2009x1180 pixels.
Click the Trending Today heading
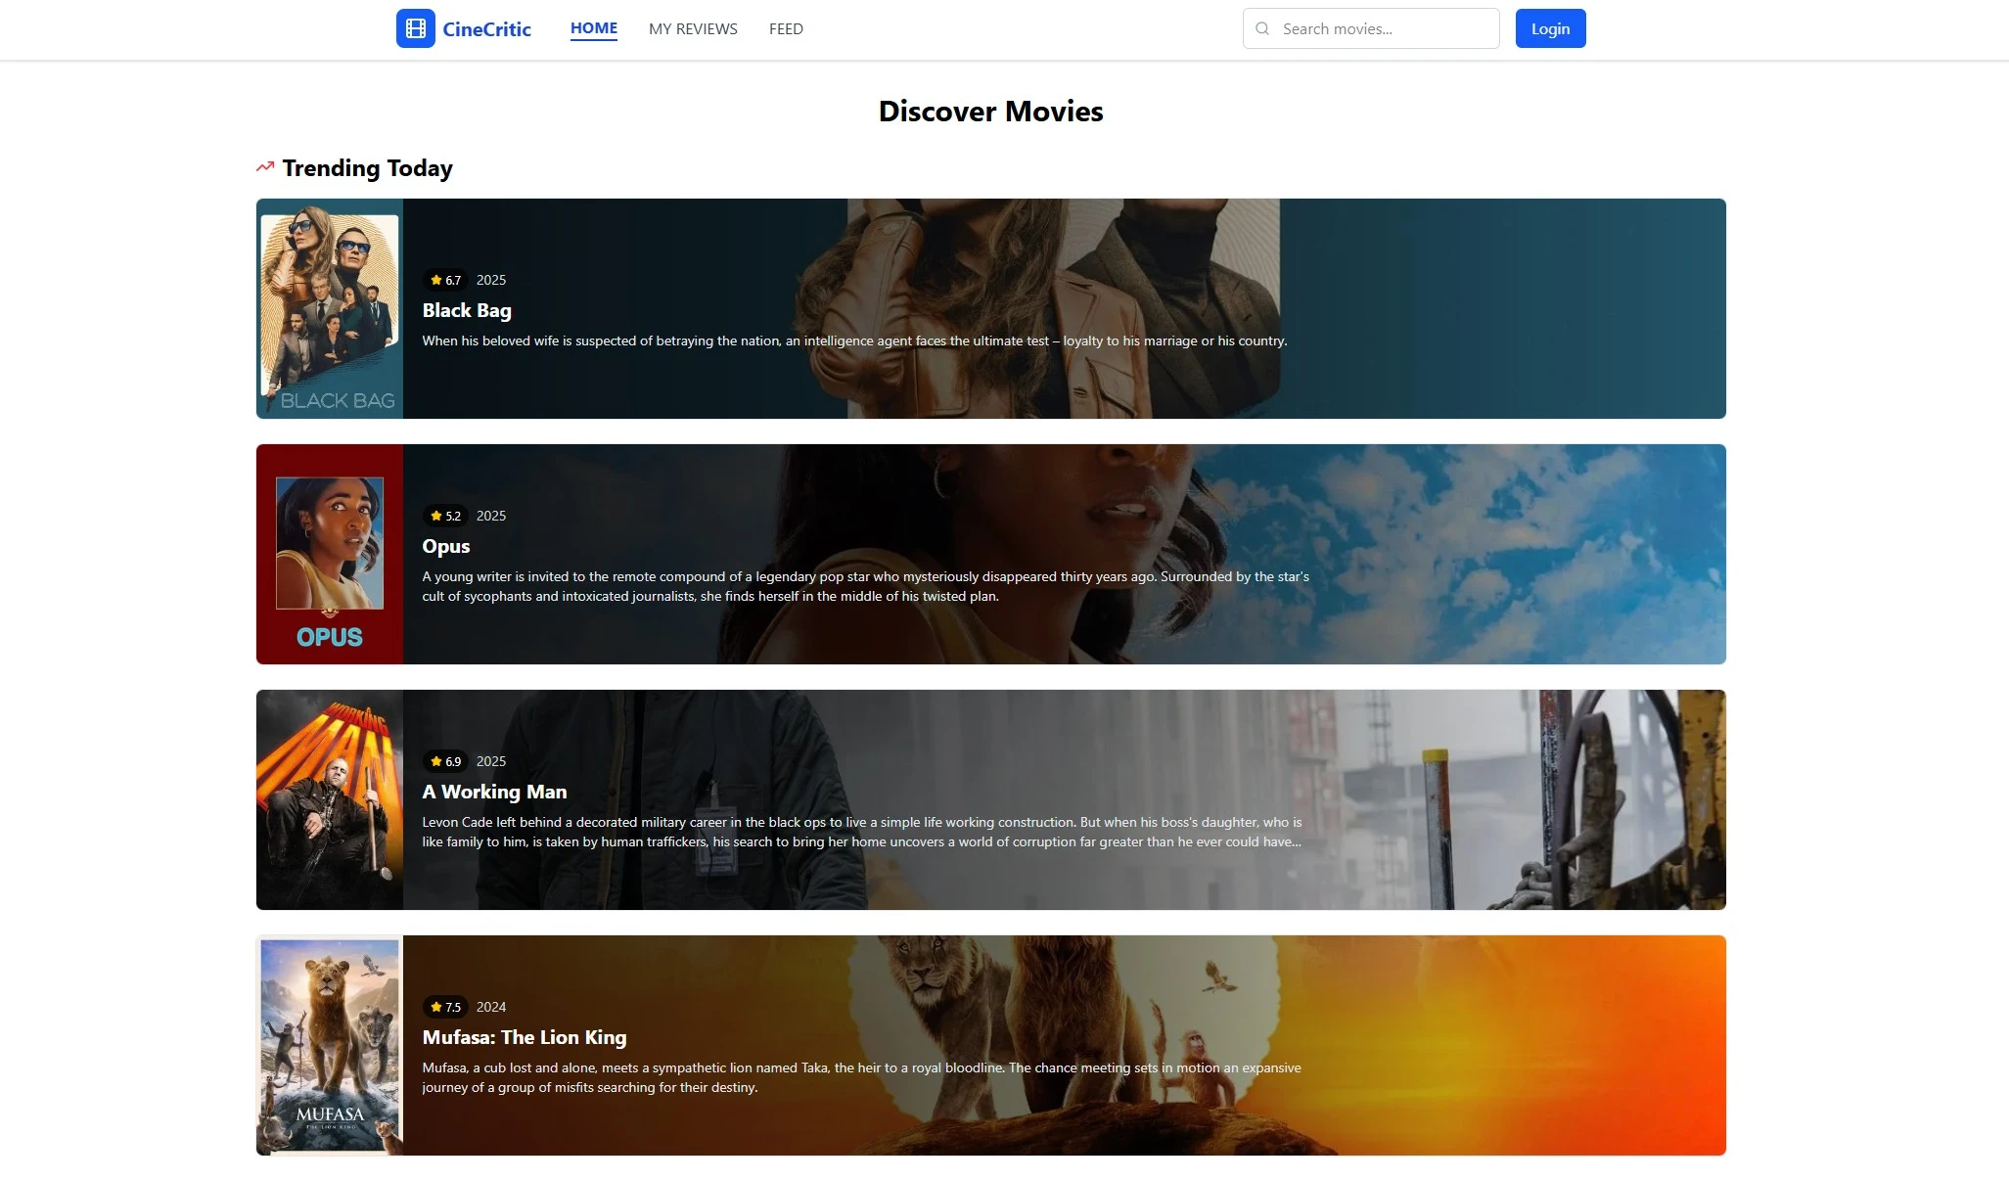[x=367, y=168]
